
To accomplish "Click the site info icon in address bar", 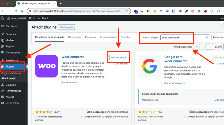I will pos(30,11).
